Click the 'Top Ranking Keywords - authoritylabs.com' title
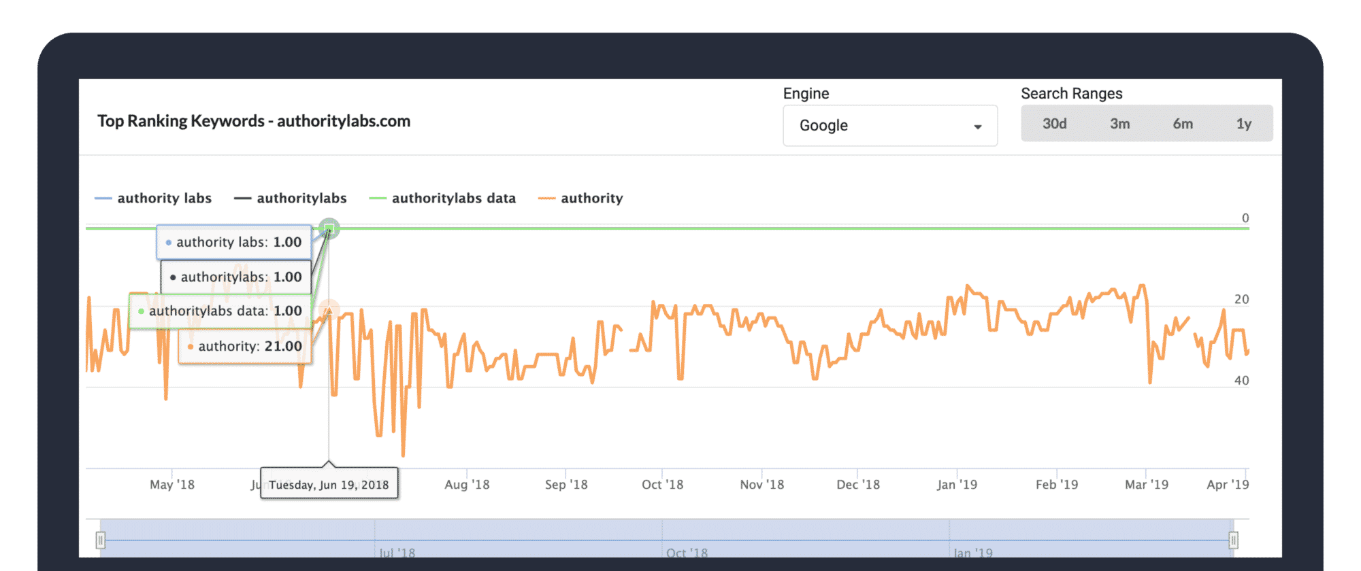Image resolution: width=1361 pixels, height=571 pixels. 254,121
